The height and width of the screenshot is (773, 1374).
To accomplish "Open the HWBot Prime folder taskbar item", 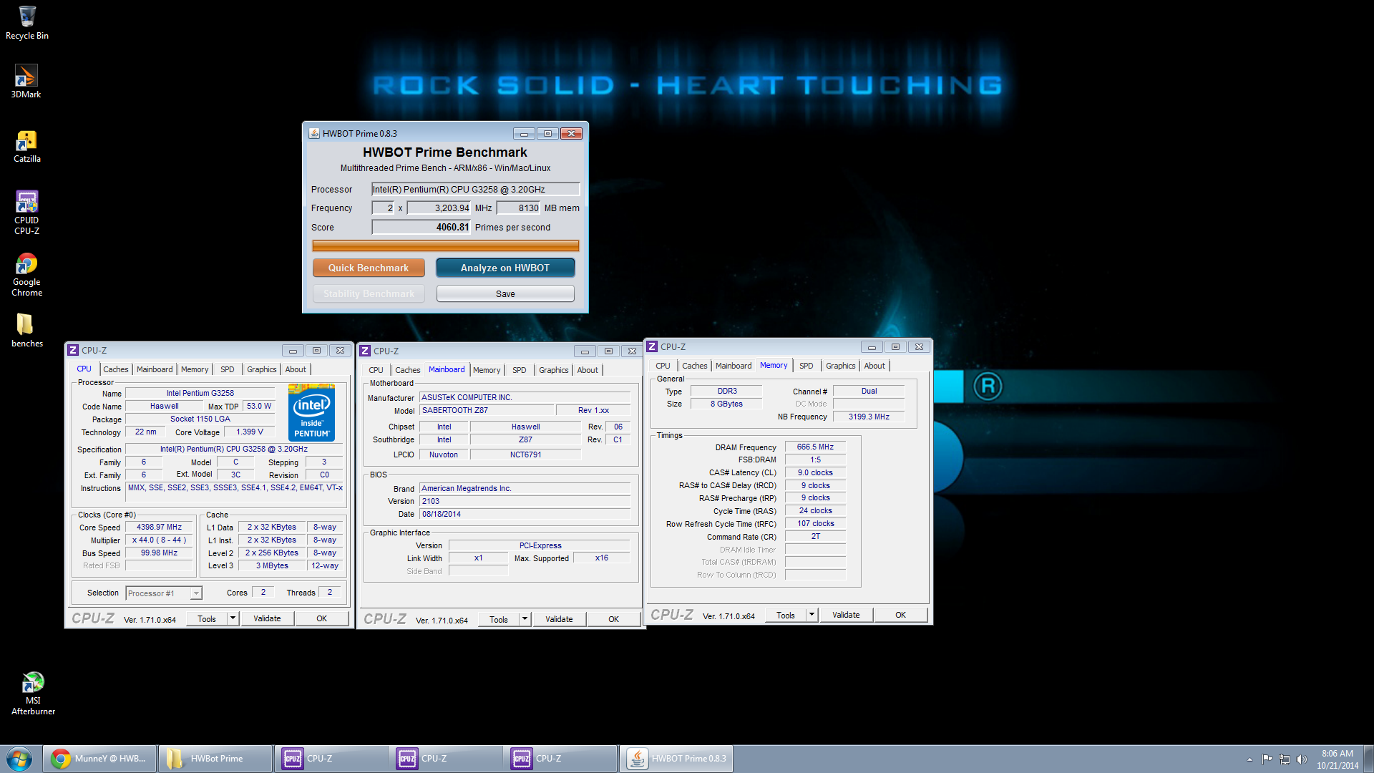I will coord(215,759).
